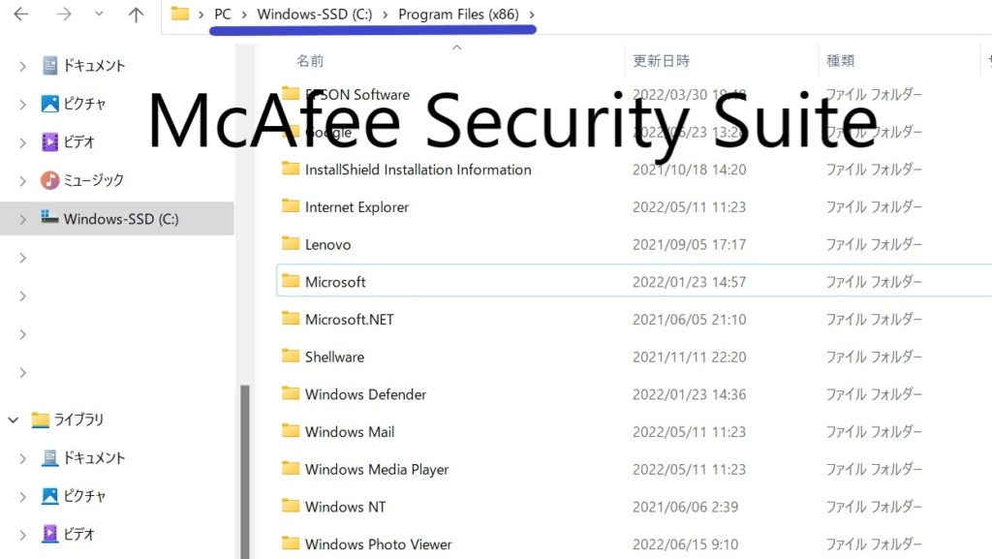Select the Microsoft folder
This screenshot has height=559, width=992.
click(634, 281)
